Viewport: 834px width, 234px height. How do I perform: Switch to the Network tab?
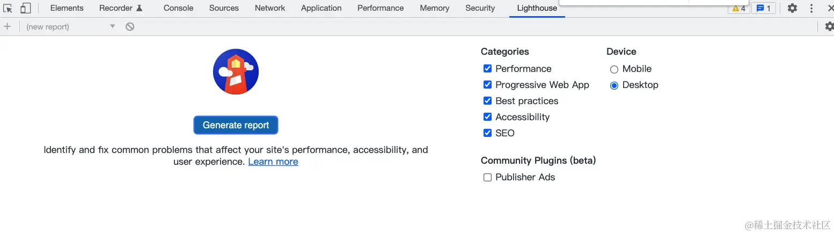point(270,8)
